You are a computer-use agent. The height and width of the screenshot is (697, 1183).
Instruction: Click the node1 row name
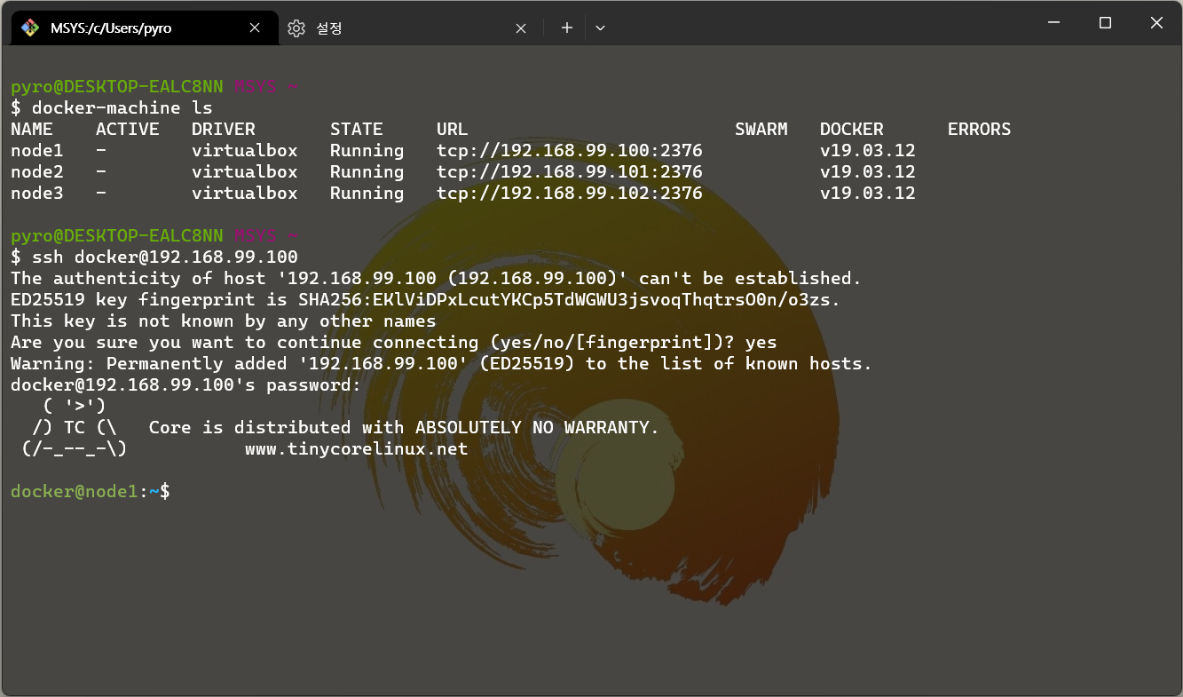click(37, 150)
